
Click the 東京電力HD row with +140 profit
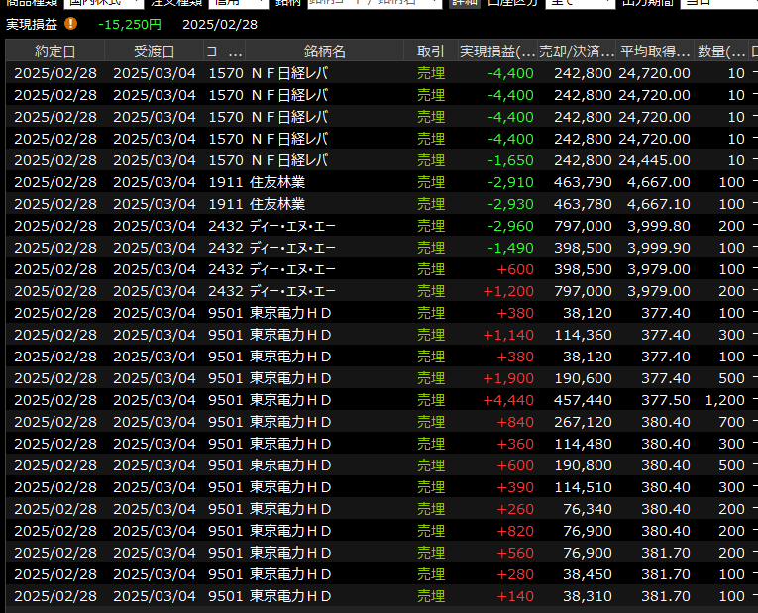[377, 596]
